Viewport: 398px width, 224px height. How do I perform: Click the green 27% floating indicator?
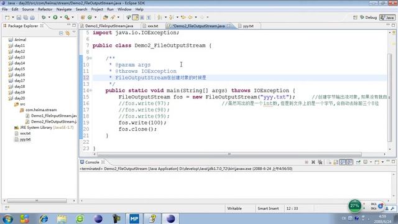coord(354,205)
